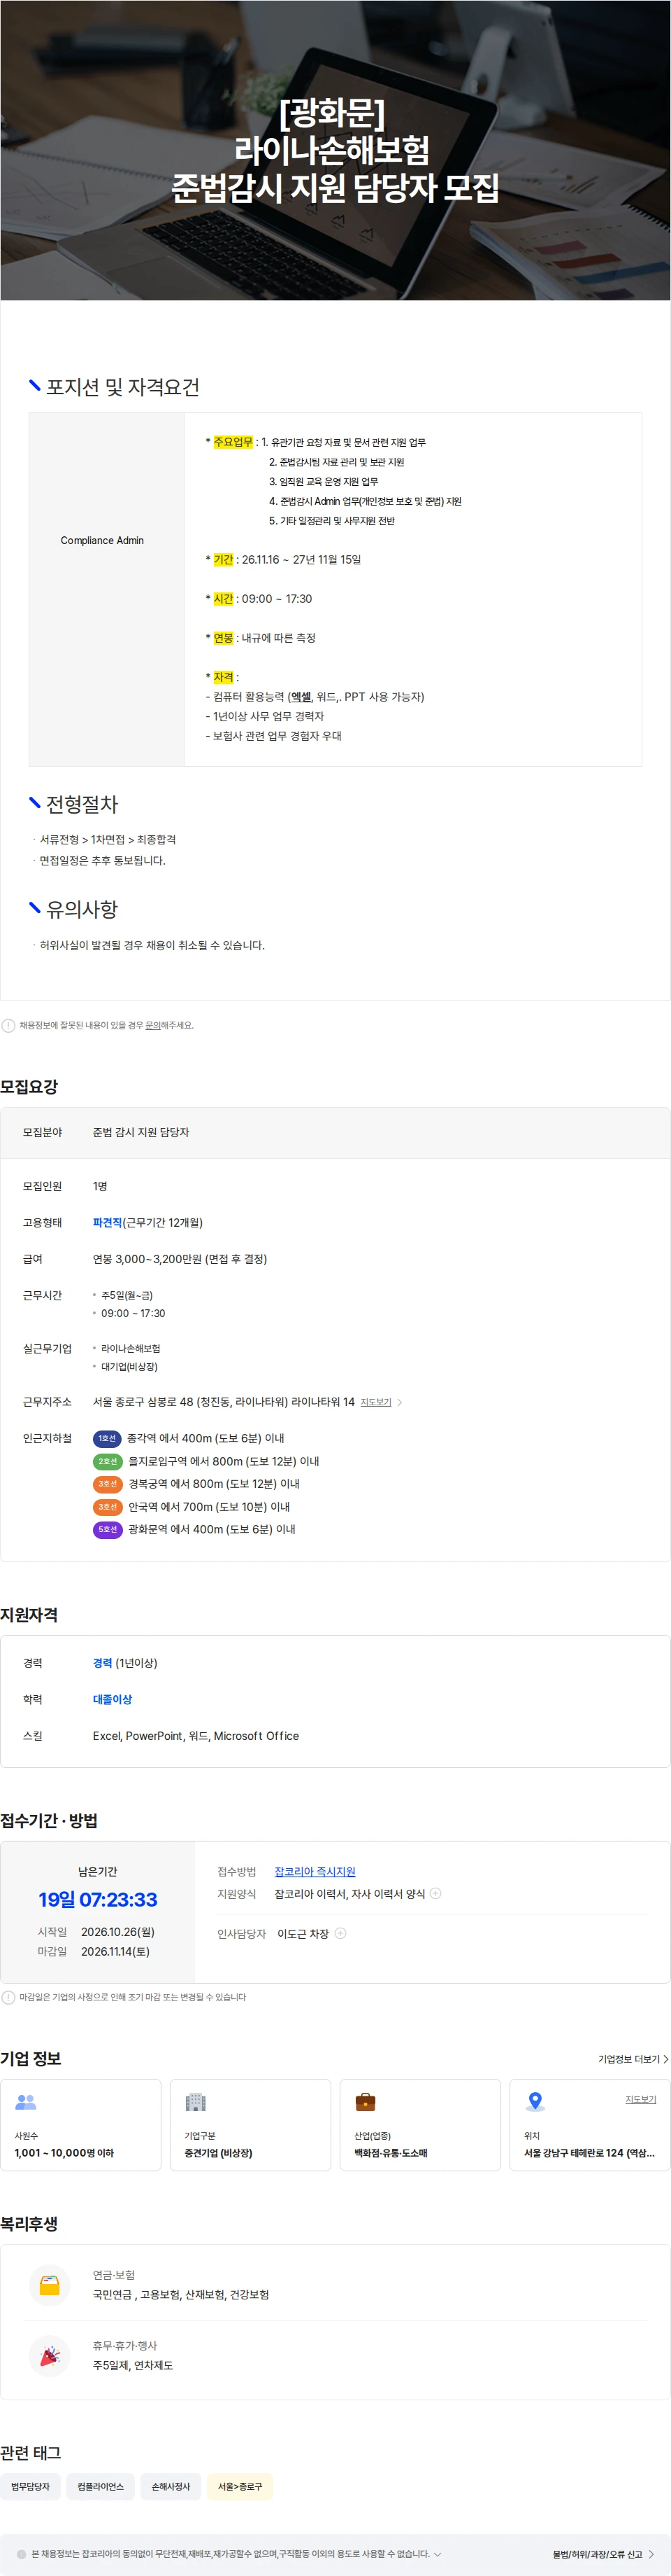Click the 3호선 badge for 안국역

(x=107, y=1507)
